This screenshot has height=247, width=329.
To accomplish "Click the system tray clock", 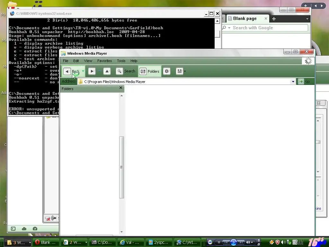I will [317, 242].
